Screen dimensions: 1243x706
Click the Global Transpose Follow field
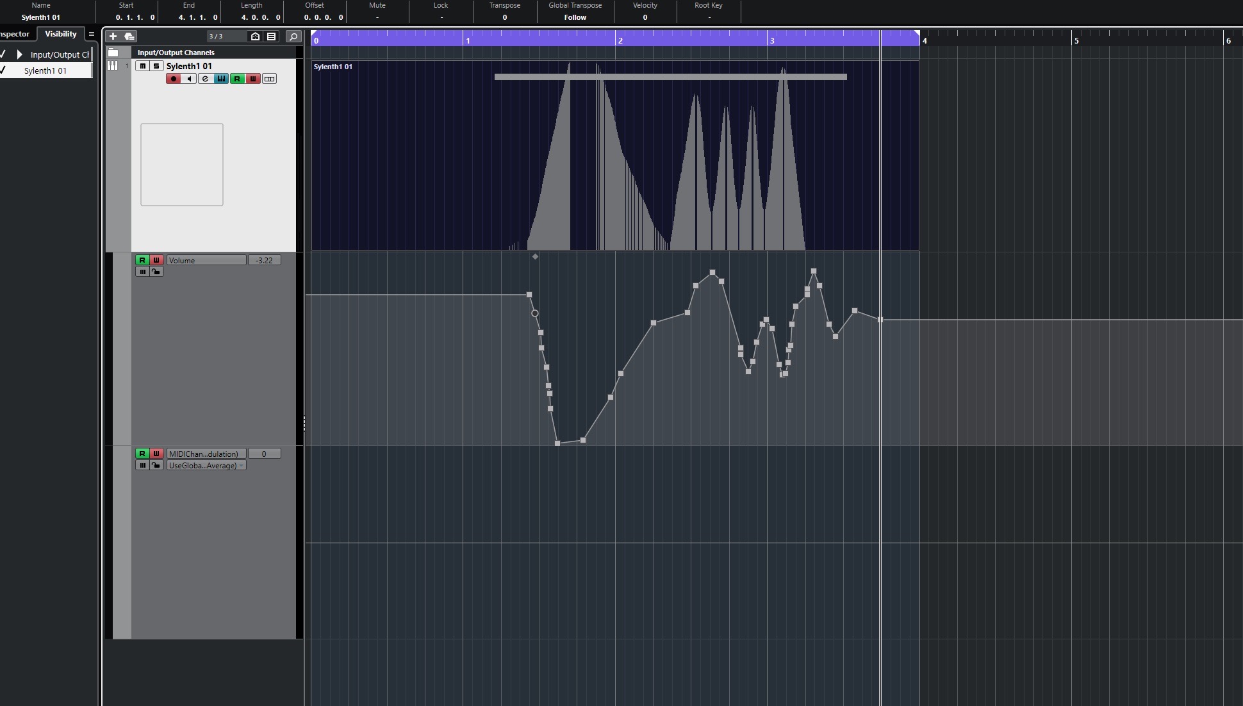574,17
